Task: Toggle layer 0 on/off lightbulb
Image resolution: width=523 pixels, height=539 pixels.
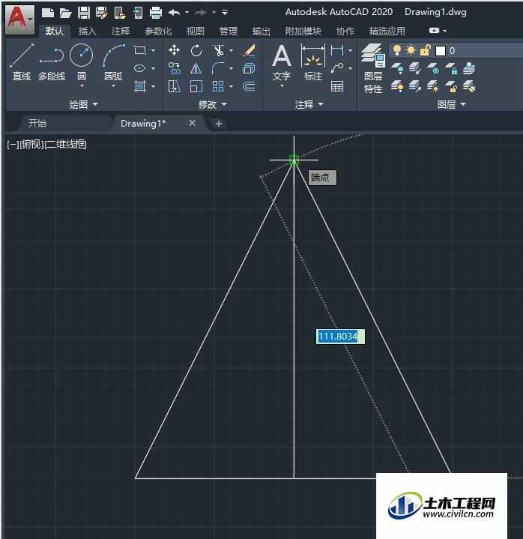Action: tap(397, 50)
